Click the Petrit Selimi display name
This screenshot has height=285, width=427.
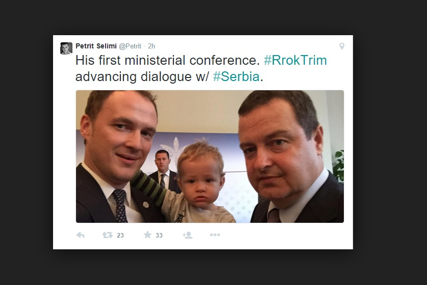tap(96, 46)
